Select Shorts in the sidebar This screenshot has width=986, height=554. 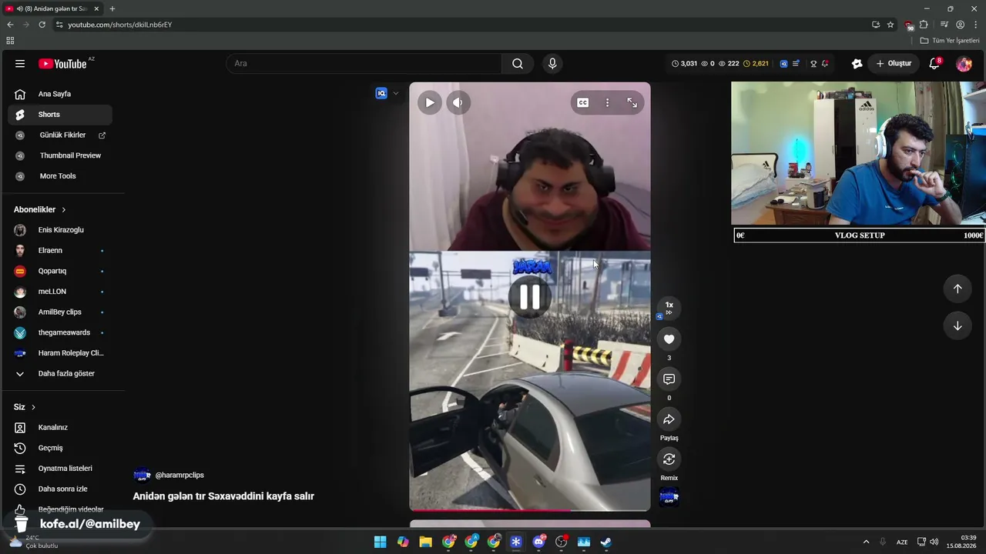point(60,115)
